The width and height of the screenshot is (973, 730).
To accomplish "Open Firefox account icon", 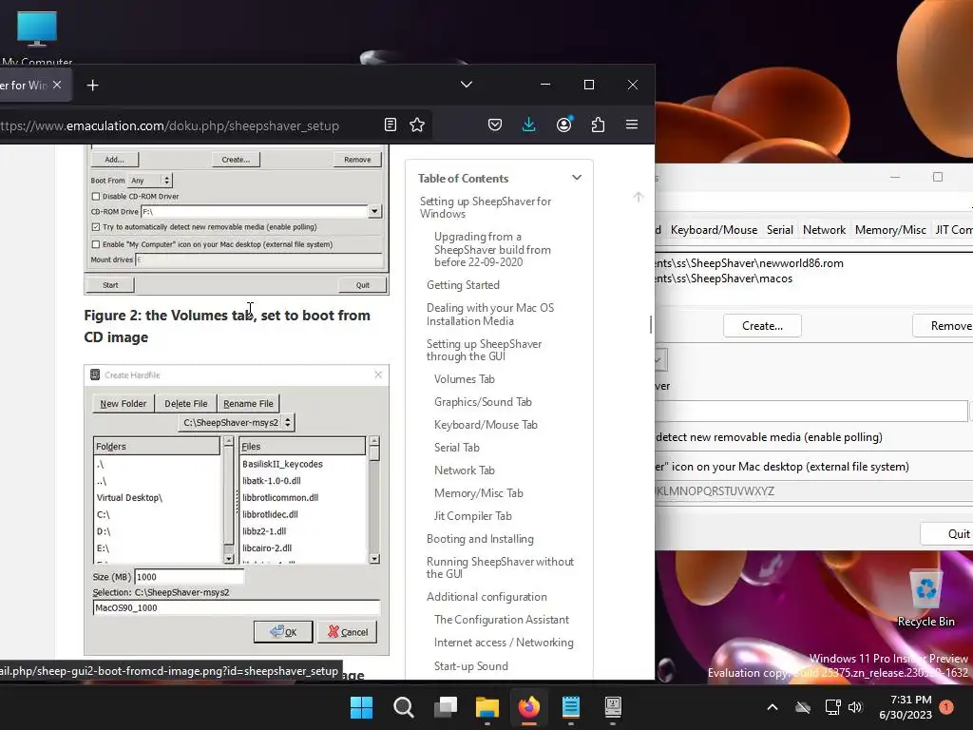I will coord(564,125).
